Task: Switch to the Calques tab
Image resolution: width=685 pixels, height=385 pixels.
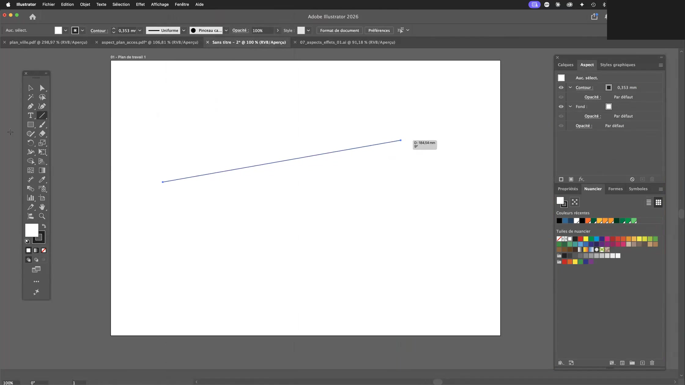Action: (565, 65)
